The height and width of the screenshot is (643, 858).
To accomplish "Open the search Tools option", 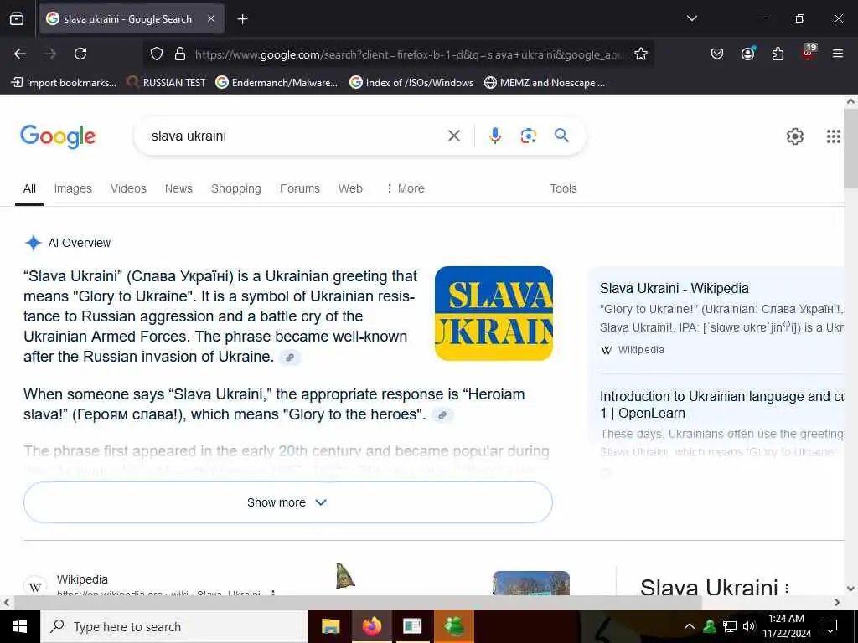I will pyautogui.click(x=563, y=188).
